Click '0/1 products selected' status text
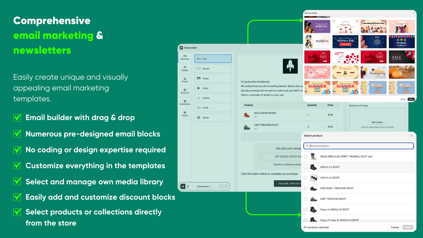 coord(316,227)
